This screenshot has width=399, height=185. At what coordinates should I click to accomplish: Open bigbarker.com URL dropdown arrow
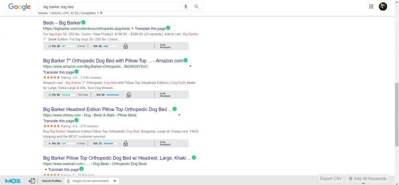[x=132, y=29]
